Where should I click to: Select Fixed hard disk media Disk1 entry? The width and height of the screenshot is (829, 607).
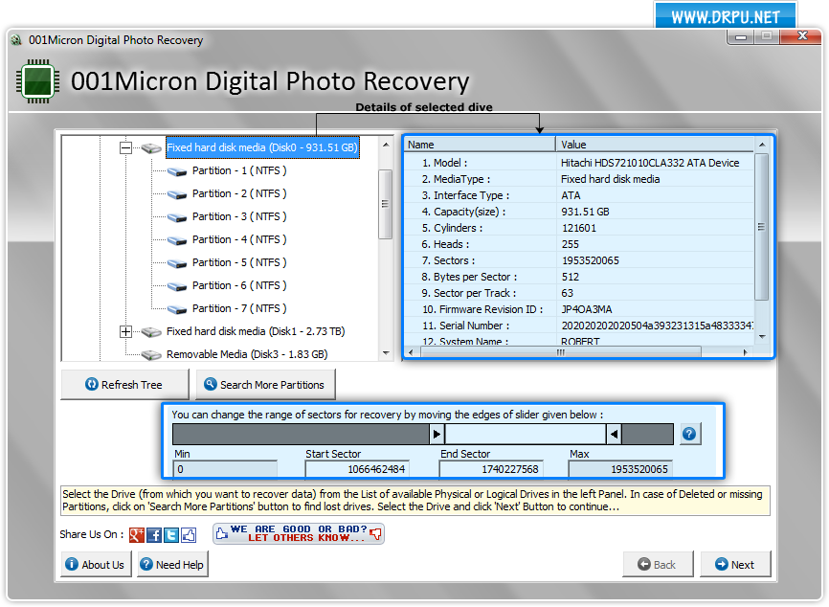pos(256,331)
